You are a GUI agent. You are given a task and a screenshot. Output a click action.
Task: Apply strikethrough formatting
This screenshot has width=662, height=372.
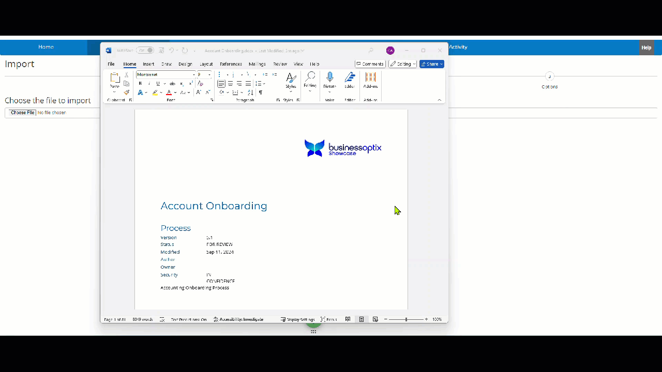172,84
